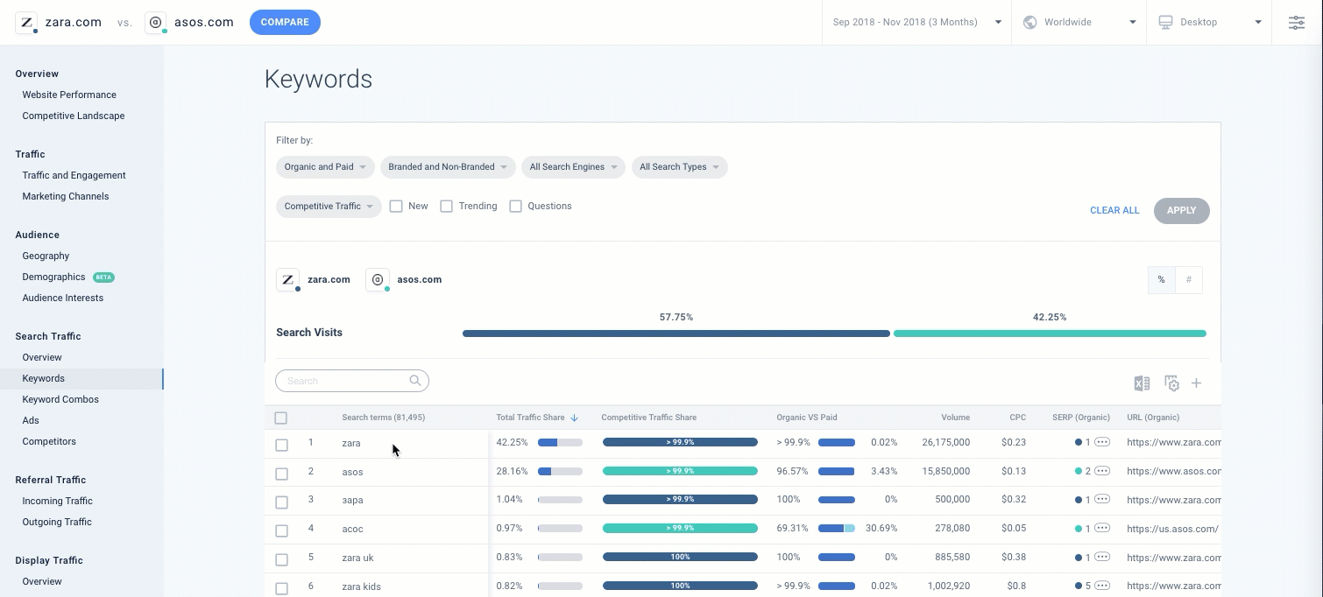Image resolution: width=1323 pixels, height=597 pixels.
Task: Click the COMPARE button
Action: [285, 22]
